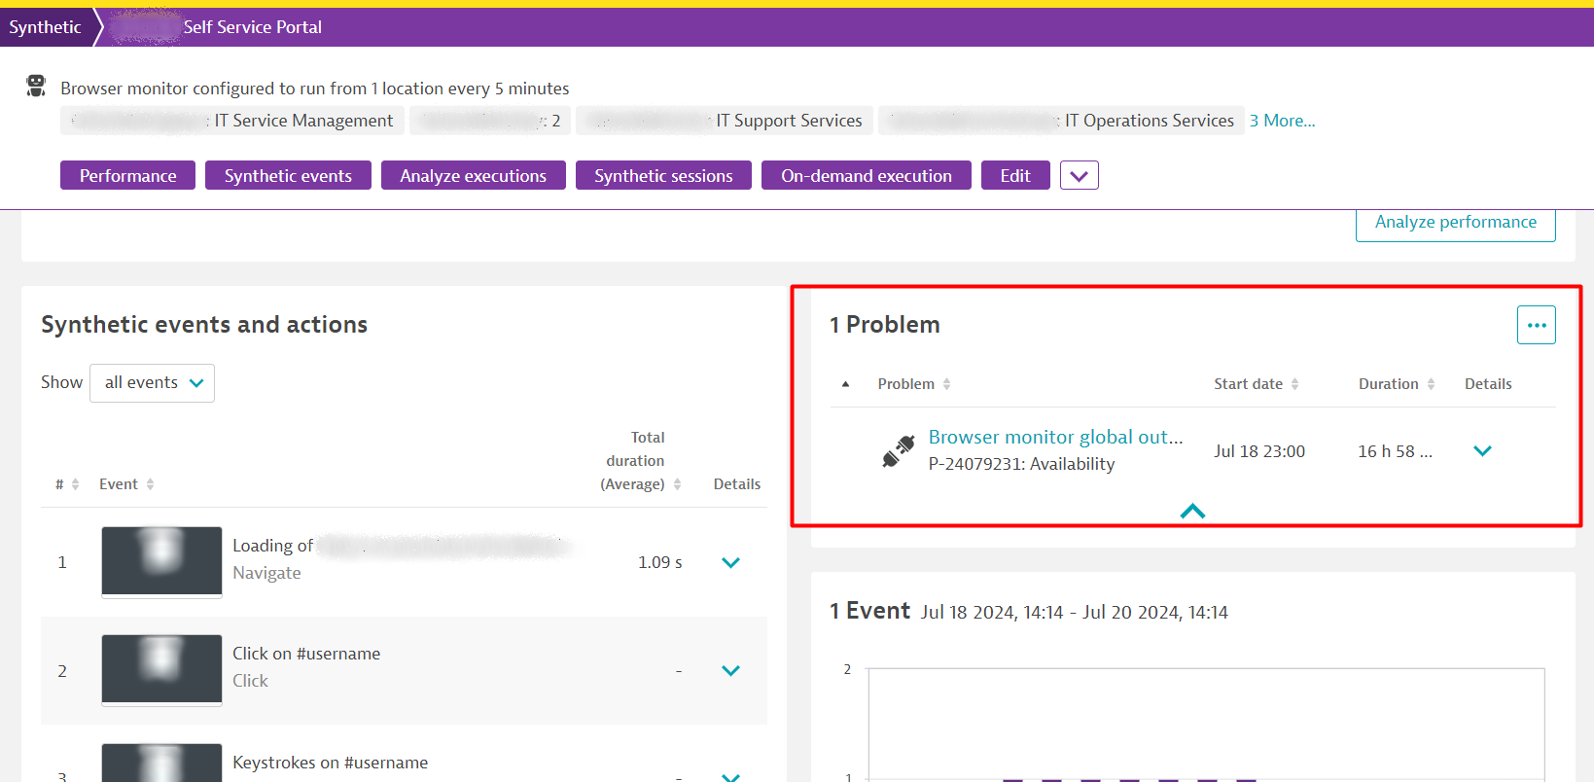1594x782 pixels.
Task: Go to Synthetic in the breadcrumb
Action: tap(45, 27)
